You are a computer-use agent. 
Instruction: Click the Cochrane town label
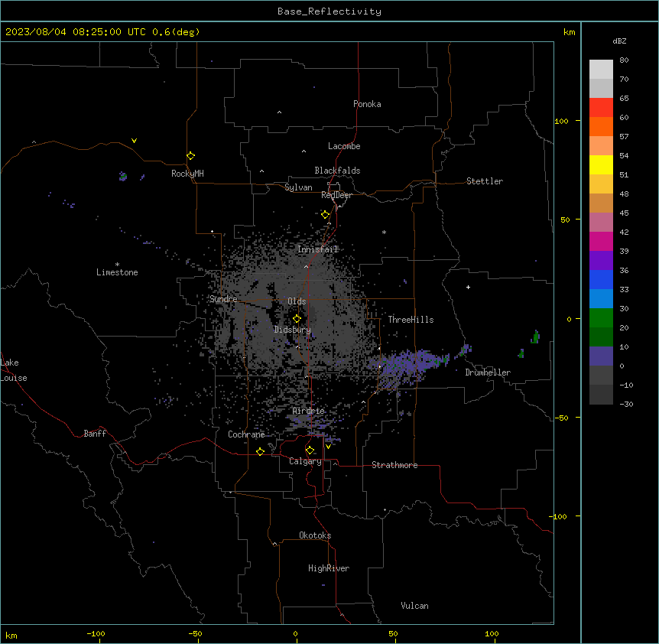click(246, 434)
